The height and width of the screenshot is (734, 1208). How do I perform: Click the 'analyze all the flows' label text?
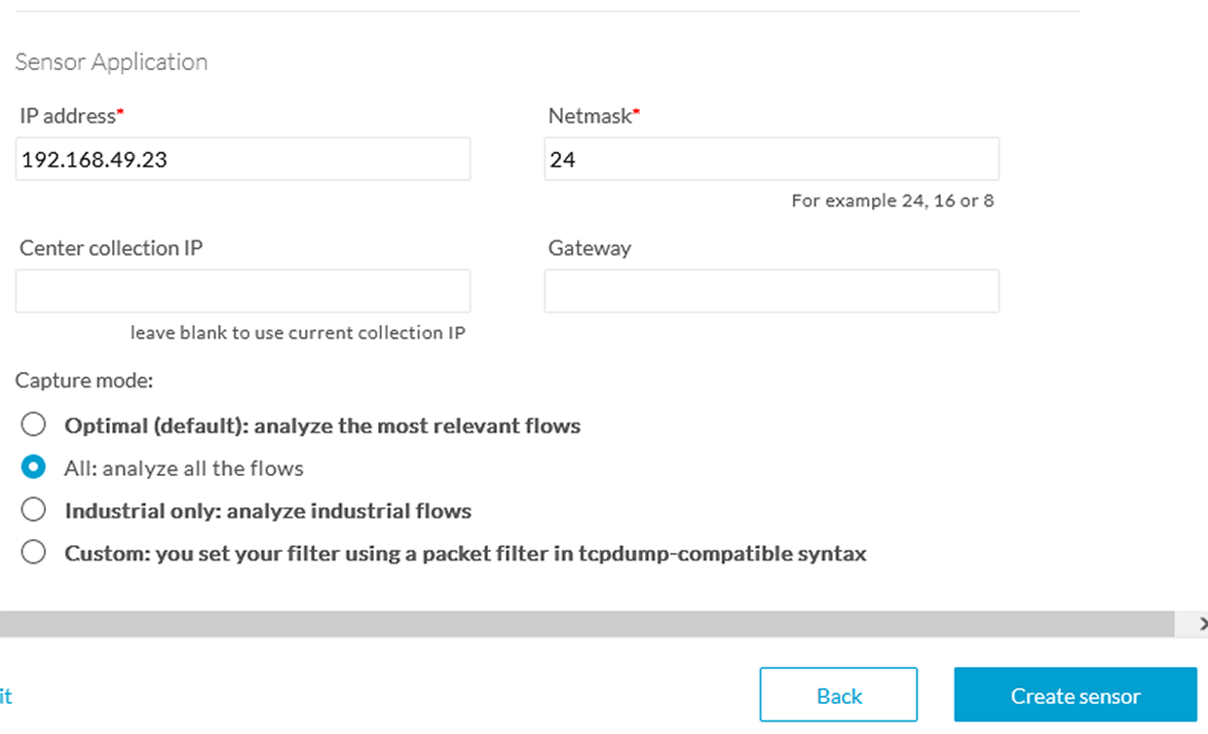click(203, 469)
